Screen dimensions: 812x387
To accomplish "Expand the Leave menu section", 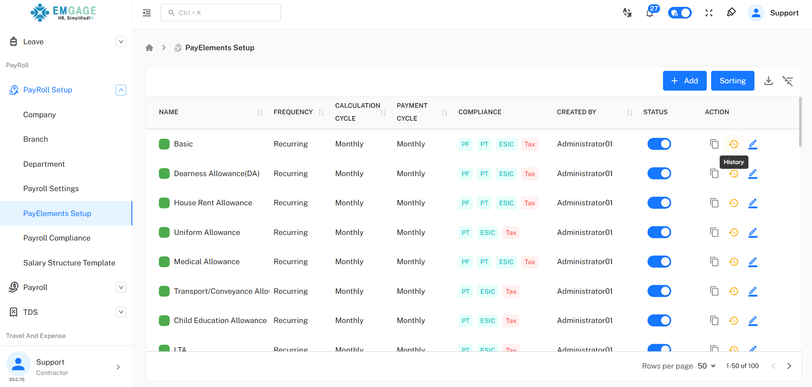I will tap(121, 42).
